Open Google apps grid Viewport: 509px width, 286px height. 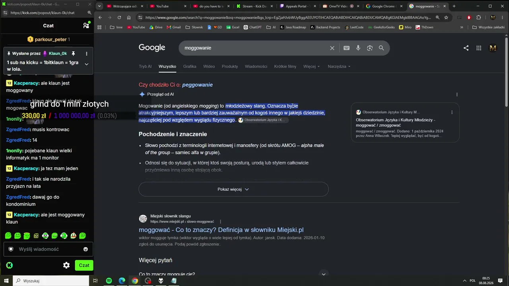479,48
